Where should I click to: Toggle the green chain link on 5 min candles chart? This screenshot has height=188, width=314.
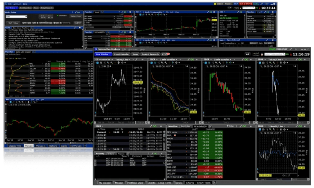pyautogui.click(x=246, y=59)
